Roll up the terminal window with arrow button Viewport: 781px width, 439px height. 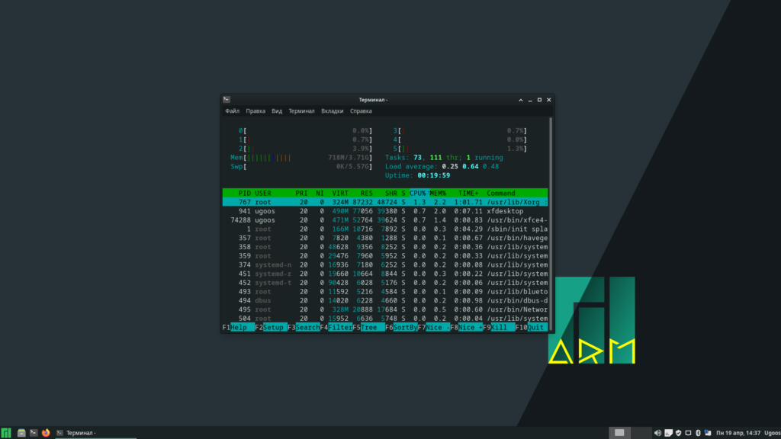coord(520,100)
